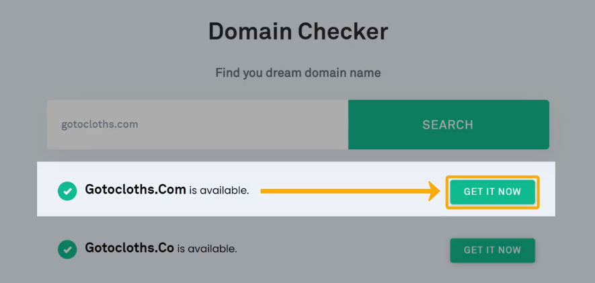Viewport: 595px width, 283px height.
Task: Click empty space inside the search input
Action: click(x=243, y=124)
